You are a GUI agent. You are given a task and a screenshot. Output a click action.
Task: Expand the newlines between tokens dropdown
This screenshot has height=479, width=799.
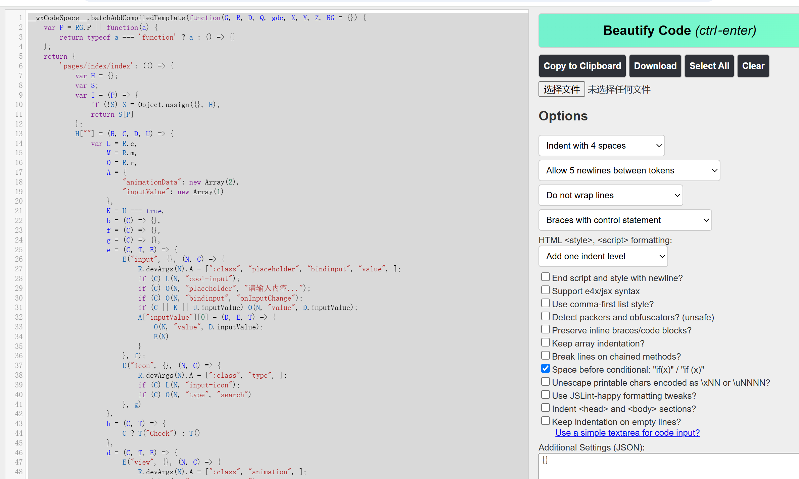coord(629,170)
